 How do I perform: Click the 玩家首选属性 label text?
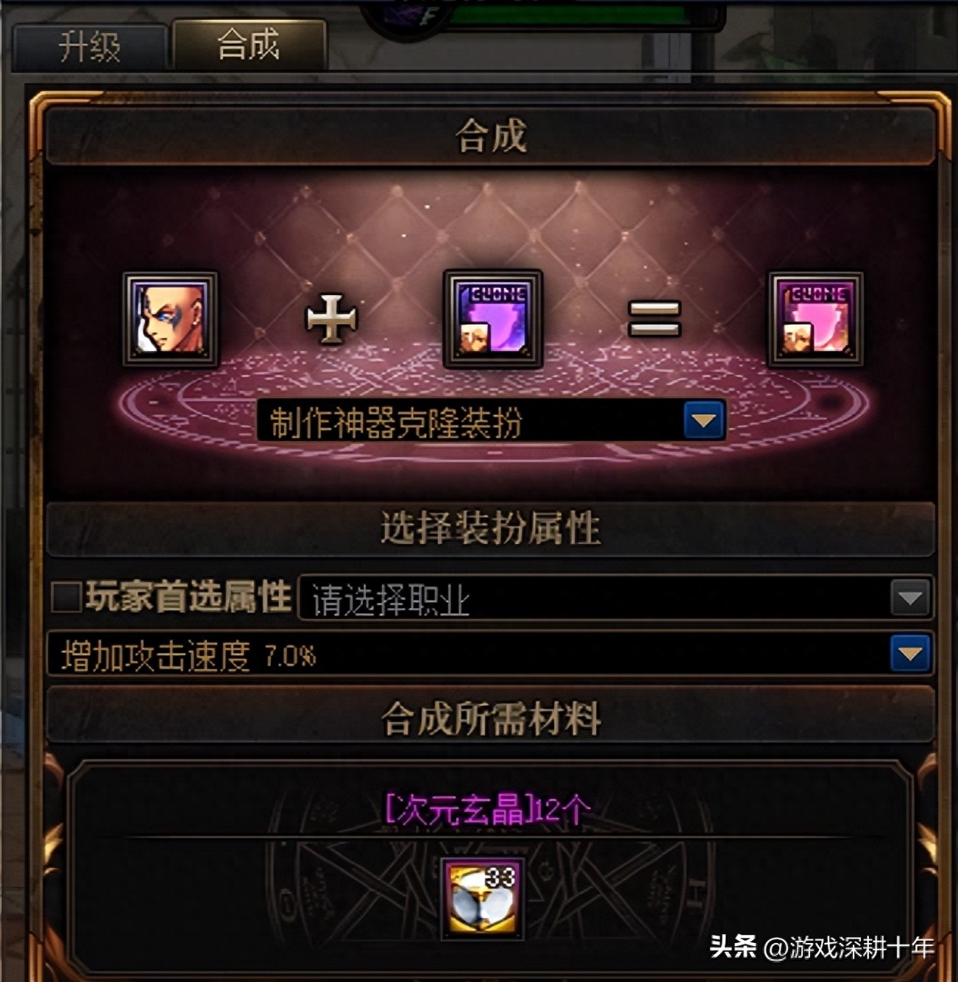[189, 596]
